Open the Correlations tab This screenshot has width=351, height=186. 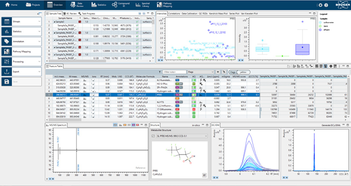coord(174,14)
